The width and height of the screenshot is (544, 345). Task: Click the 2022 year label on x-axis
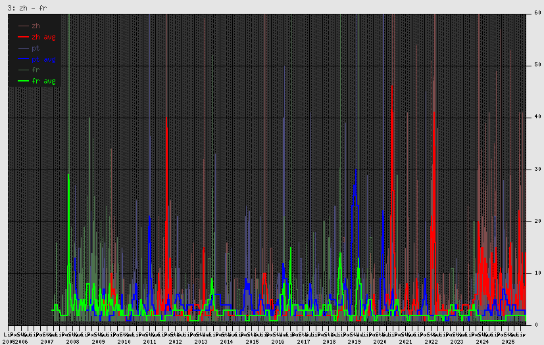click(x=432, y=342)
